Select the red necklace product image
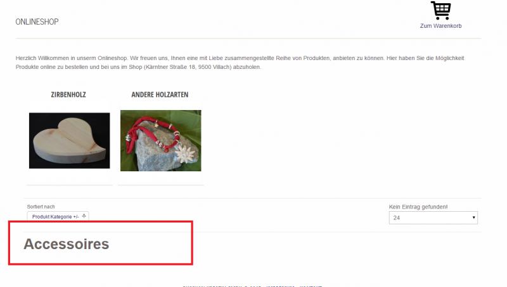This screenshot has width=507, height=287. point(161,140)
